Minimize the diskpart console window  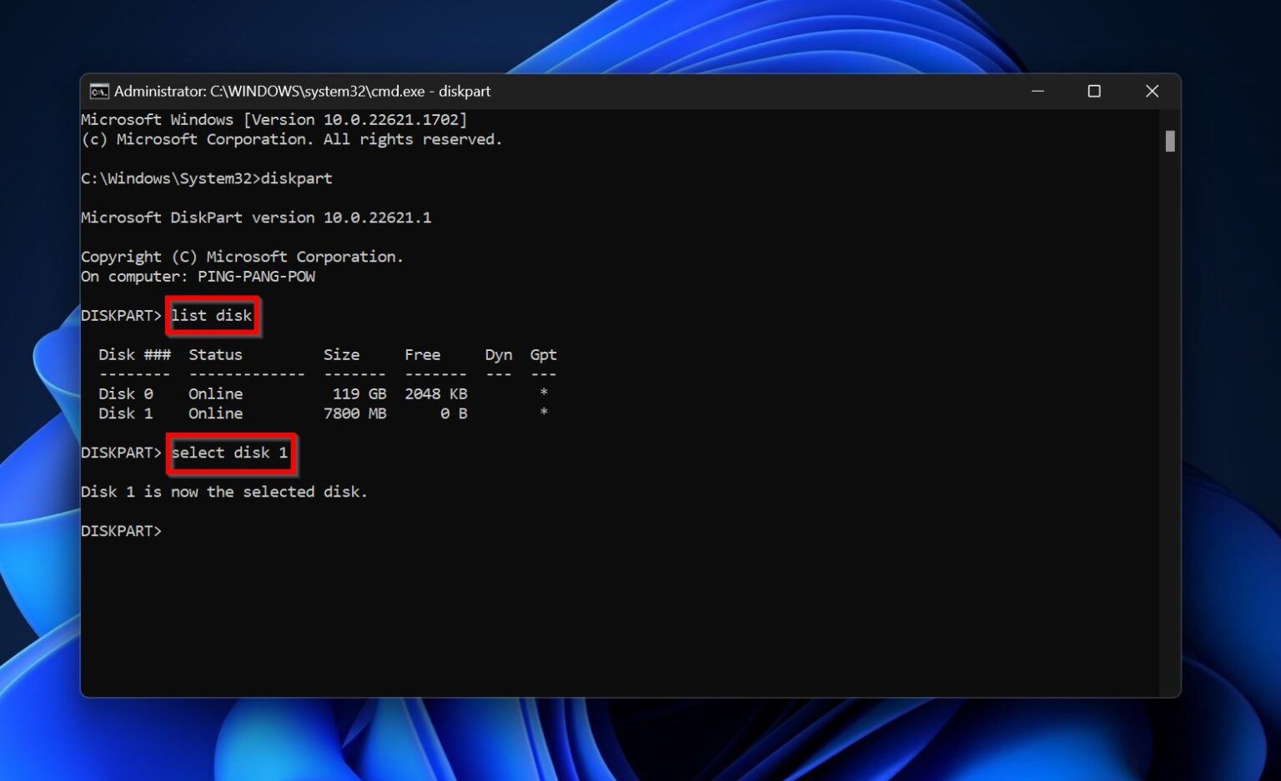pyautogui.click(x=1037, y=92)
